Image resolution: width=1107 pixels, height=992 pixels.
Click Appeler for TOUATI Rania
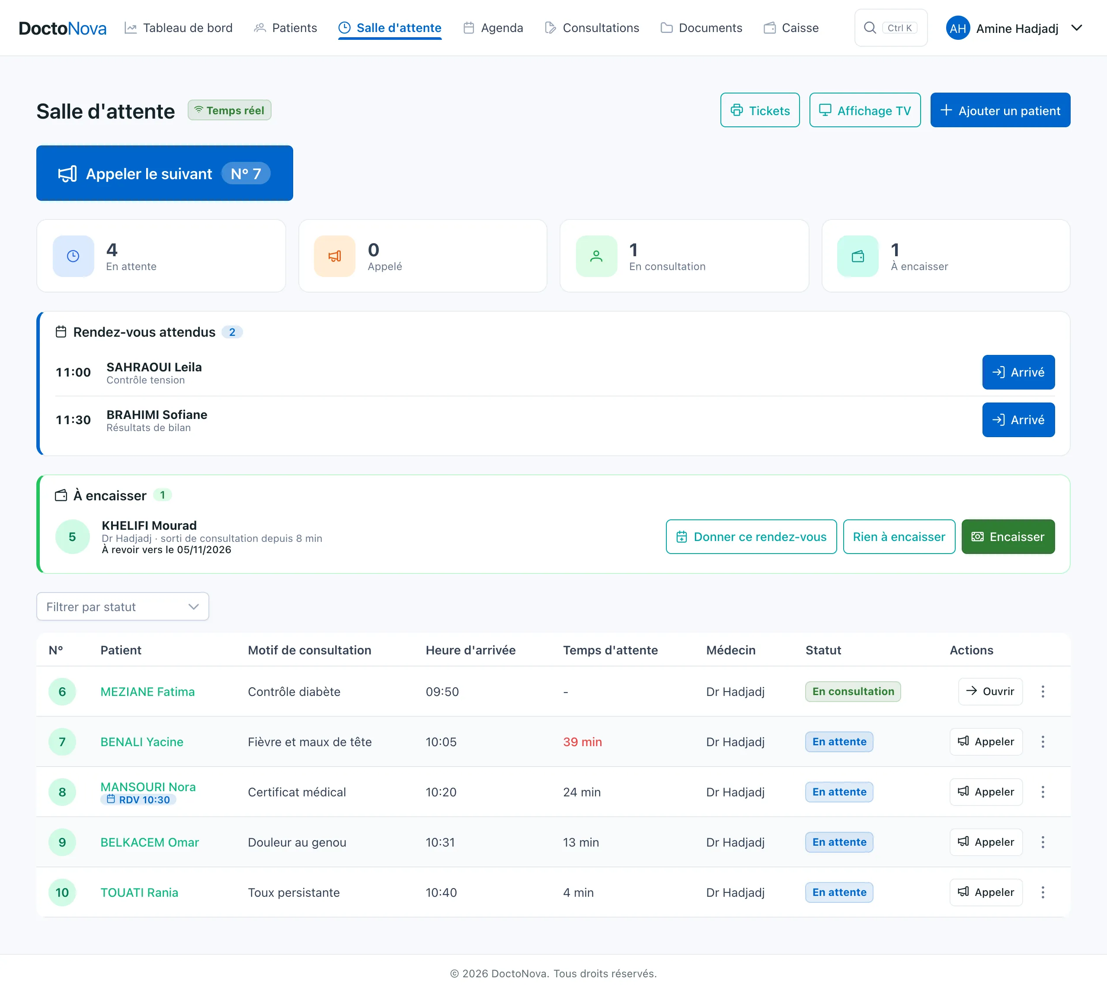pos(985,892)
